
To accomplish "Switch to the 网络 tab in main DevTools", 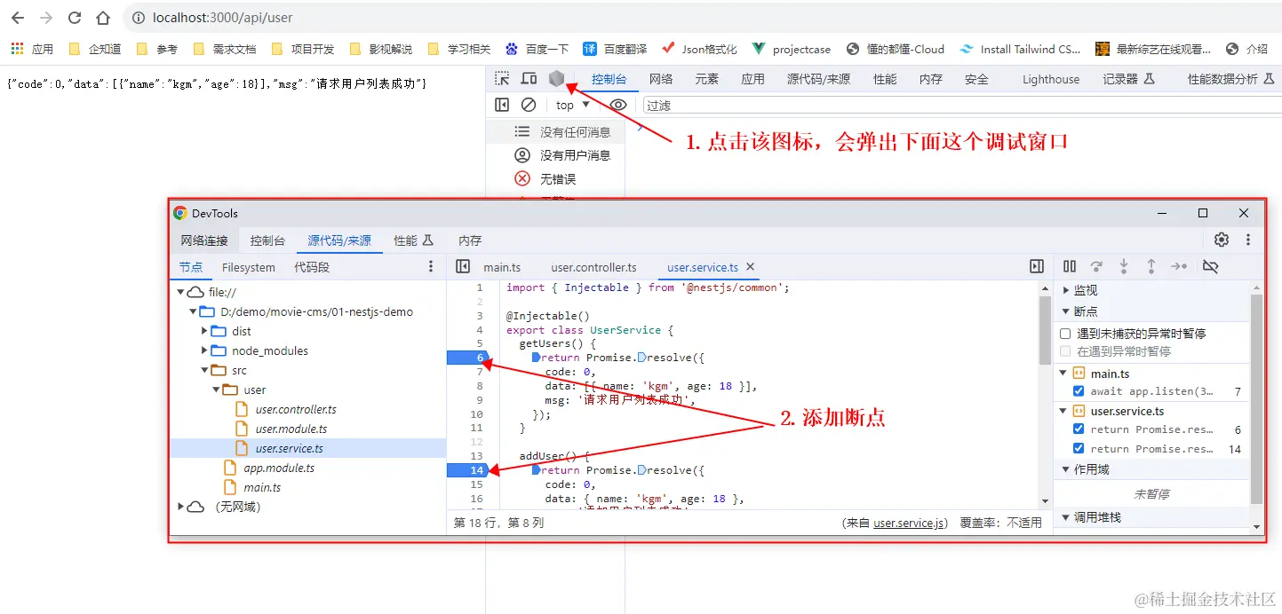I will (x=661, y=79).
